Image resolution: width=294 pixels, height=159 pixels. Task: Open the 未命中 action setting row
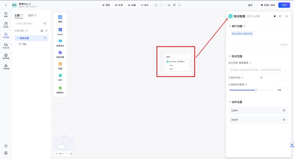click(x=258, y=119)
